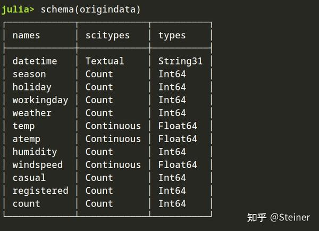319x231 pixels.
Task: Click Continuous scitype in temp row
Action: click(x=113, y=126)
